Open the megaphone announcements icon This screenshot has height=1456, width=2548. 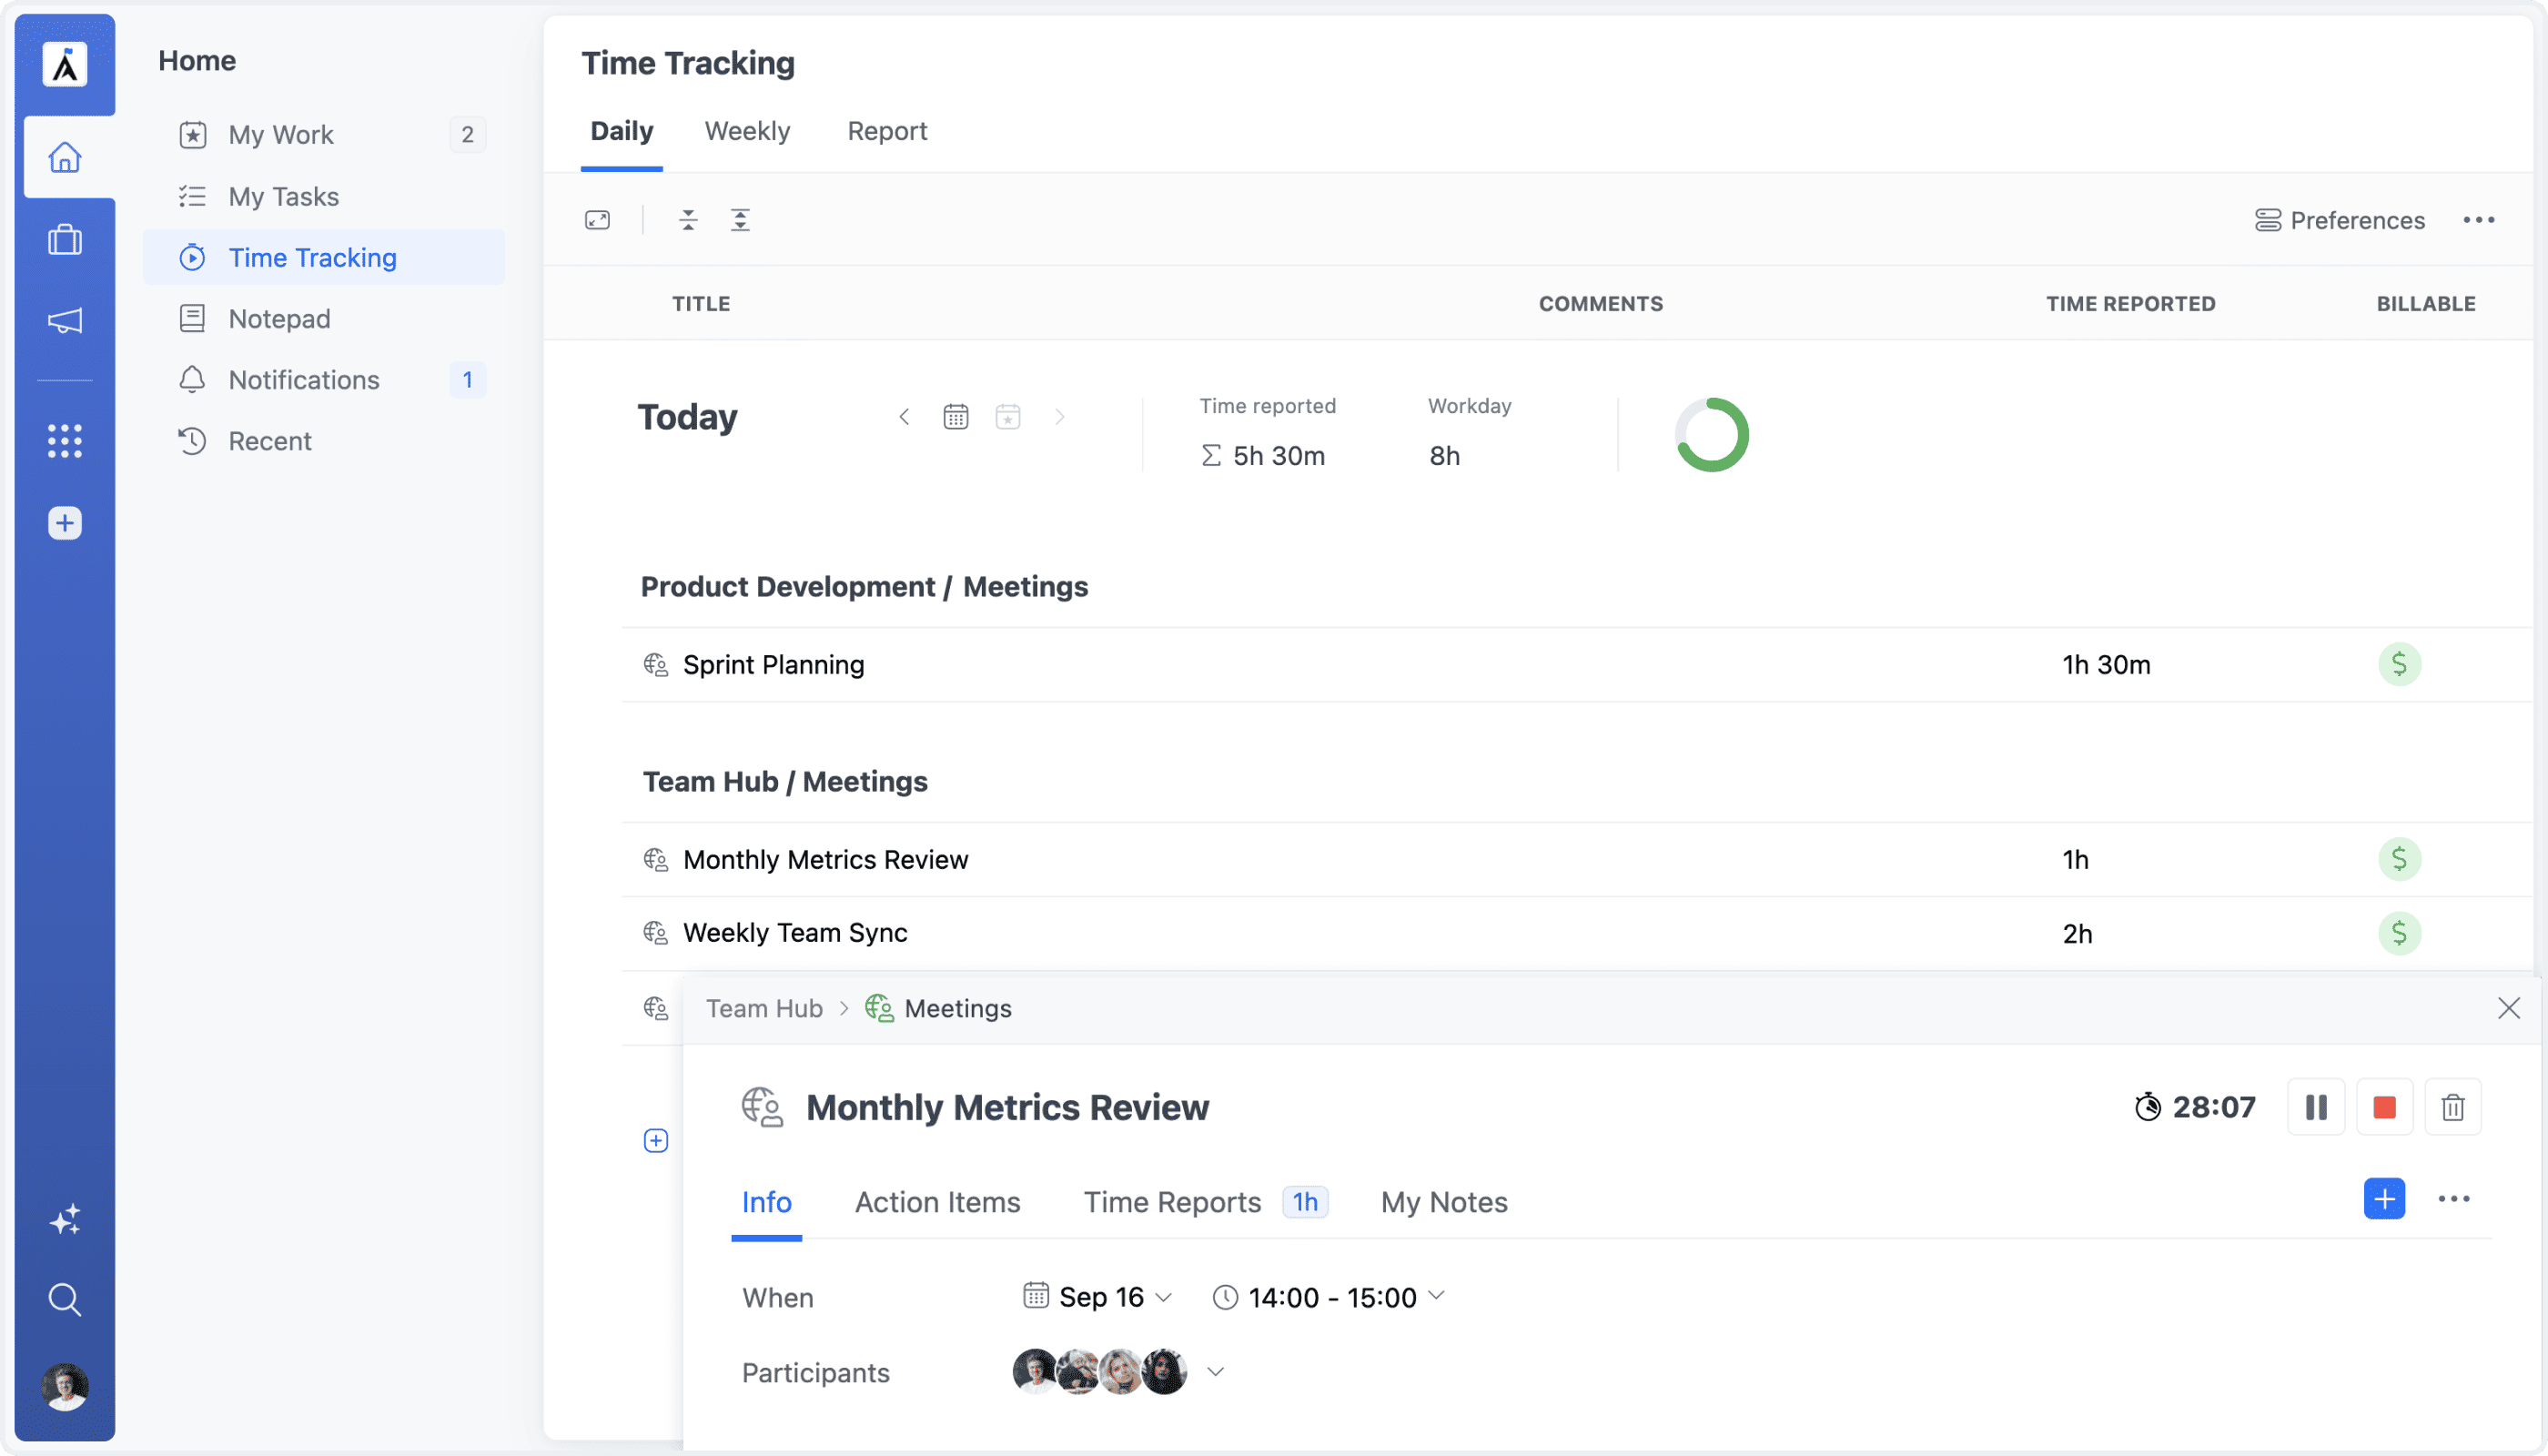click(x=65, y=321)
